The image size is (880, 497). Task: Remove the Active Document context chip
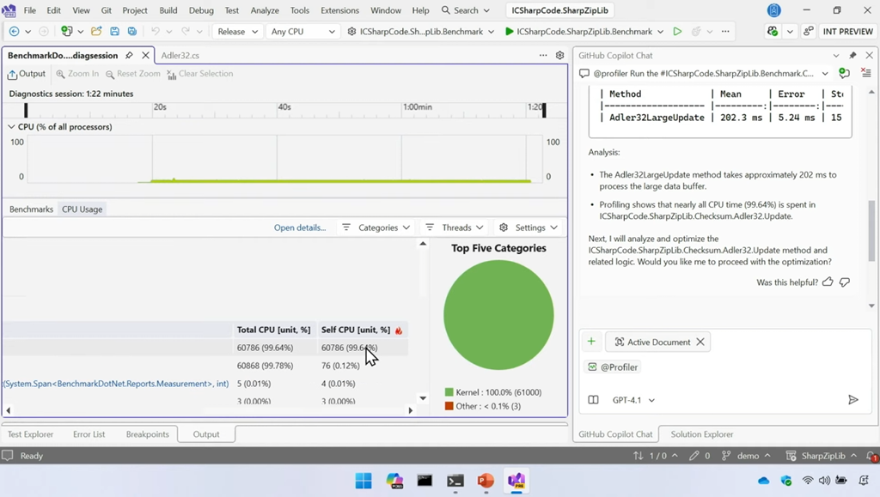[x=700, y=342]
